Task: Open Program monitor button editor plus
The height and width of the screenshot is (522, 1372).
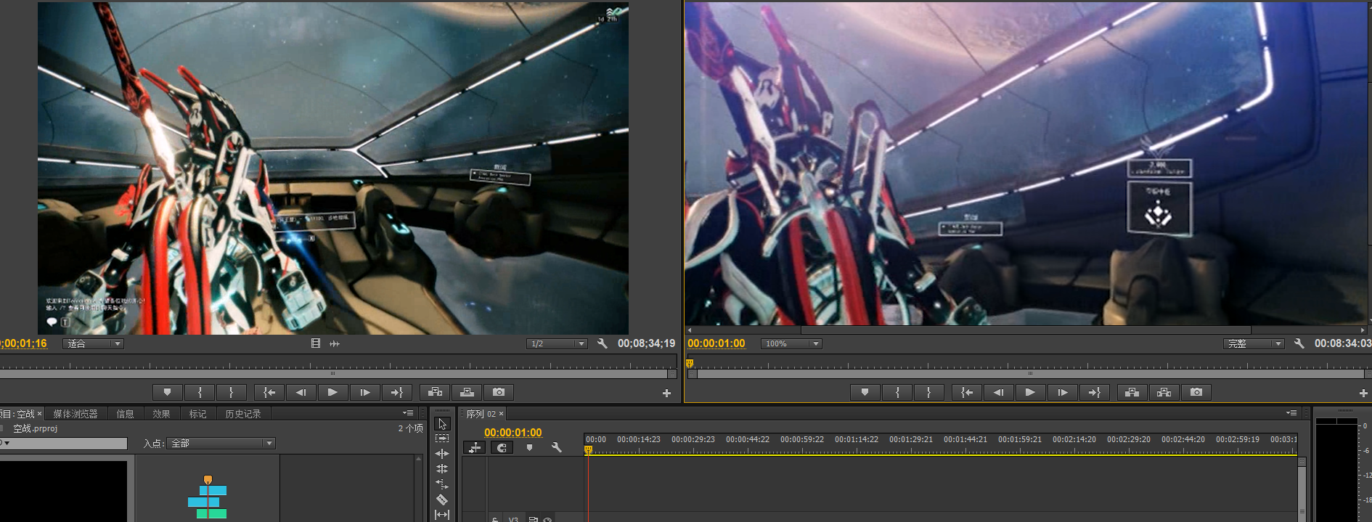Action: 1363,393
